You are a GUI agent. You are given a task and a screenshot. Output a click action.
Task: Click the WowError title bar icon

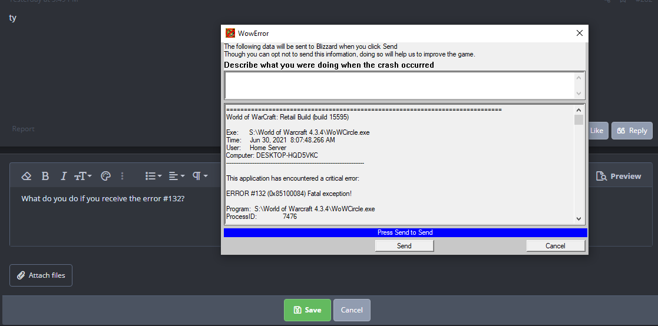coord(230,33)
